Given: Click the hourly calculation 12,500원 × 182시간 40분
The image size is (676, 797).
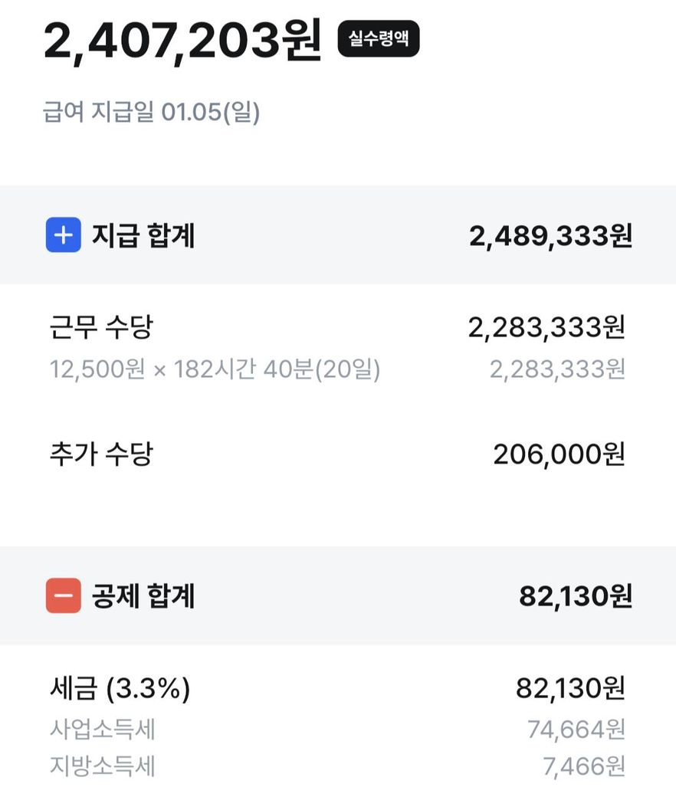Looking at the screenshot, I should pyautogui.click(x=215, y=370).
